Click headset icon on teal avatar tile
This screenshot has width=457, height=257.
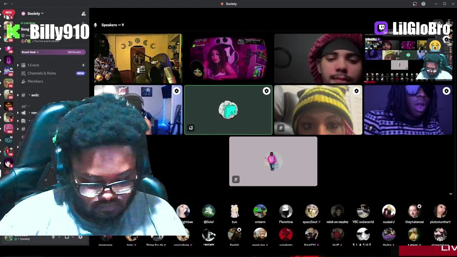[191, 128]
